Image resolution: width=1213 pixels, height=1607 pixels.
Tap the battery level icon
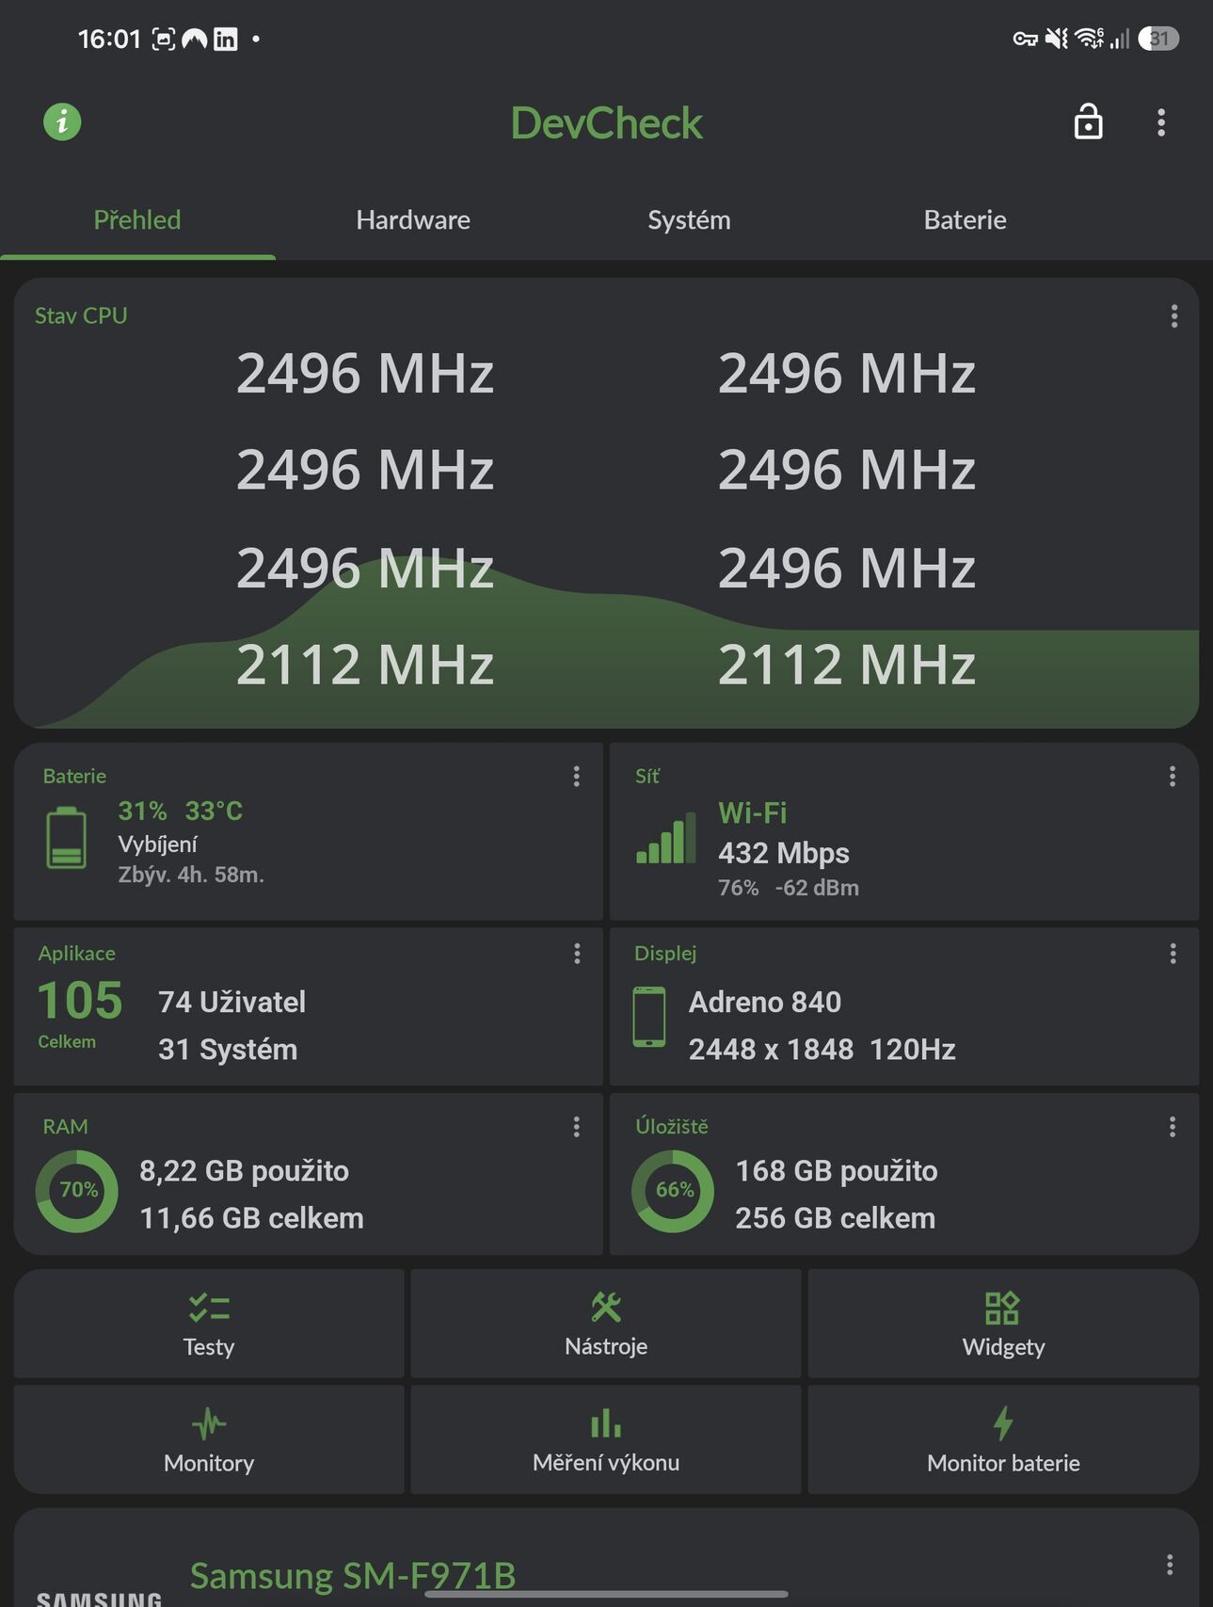[x=66, y=838]
